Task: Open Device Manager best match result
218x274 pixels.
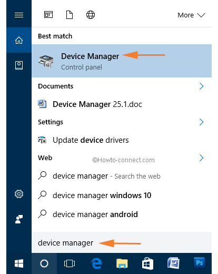Action: click(x=122, y=61)
